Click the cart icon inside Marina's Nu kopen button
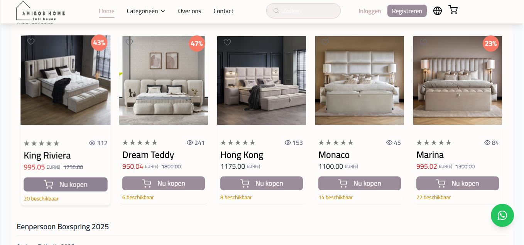524x245 pixels. [441, 183]
